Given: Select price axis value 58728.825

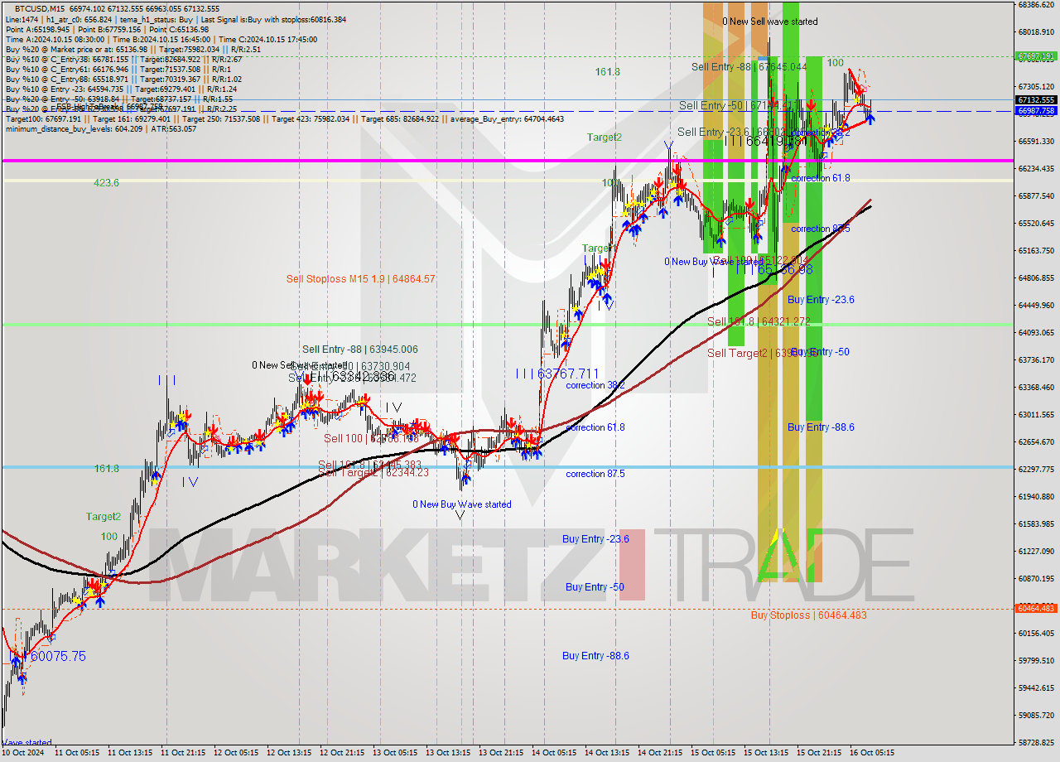Looking at the screenshot, I should tap(1036, 742).
